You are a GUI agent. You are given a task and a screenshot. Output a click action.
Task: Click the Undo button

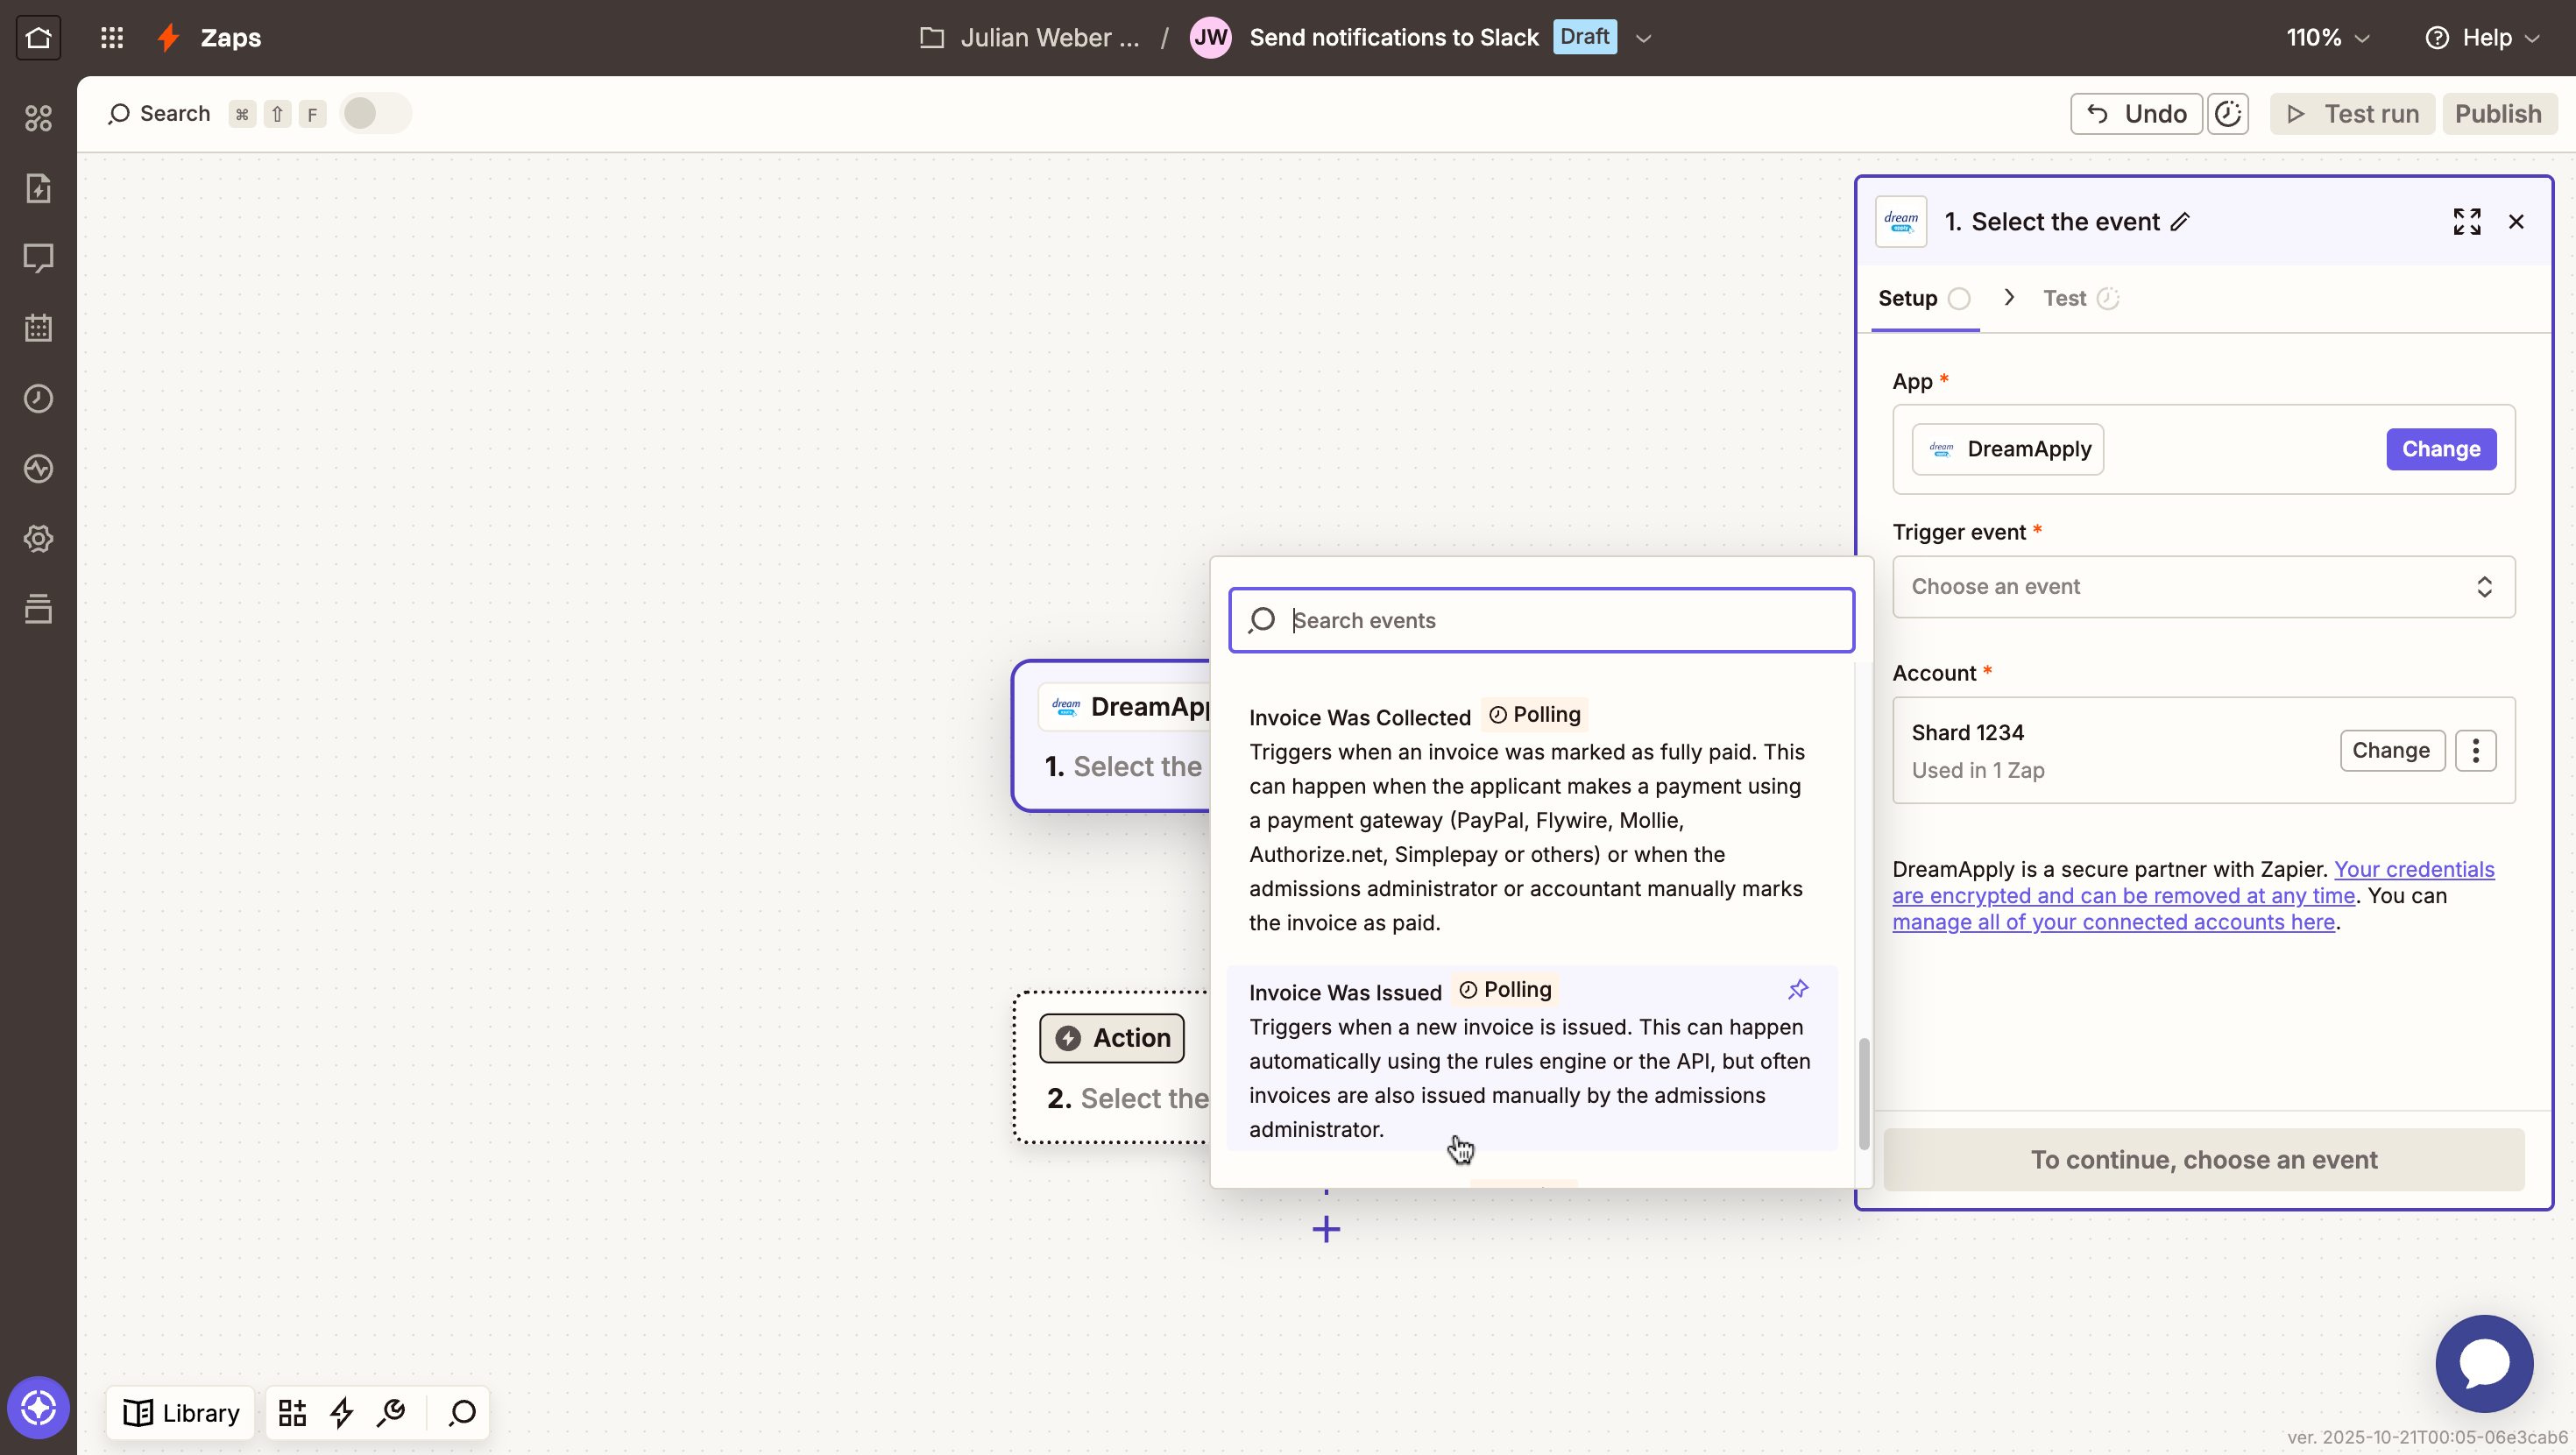(2136, 114)
